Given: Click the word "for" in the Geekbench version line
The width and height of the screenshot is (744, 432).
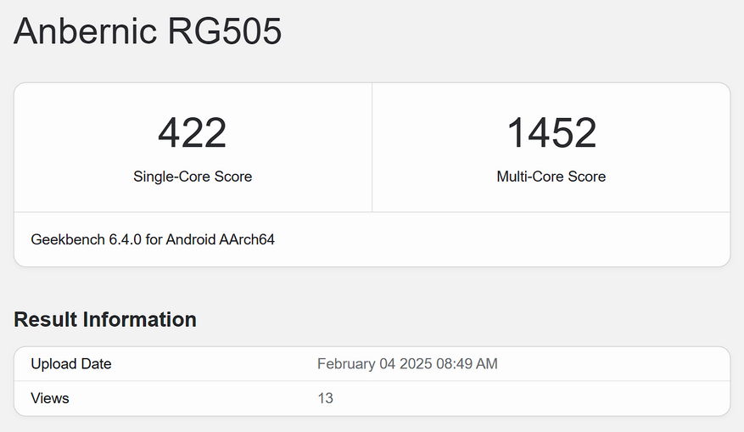Looking at the screenshot, I should tap(154, 239).
